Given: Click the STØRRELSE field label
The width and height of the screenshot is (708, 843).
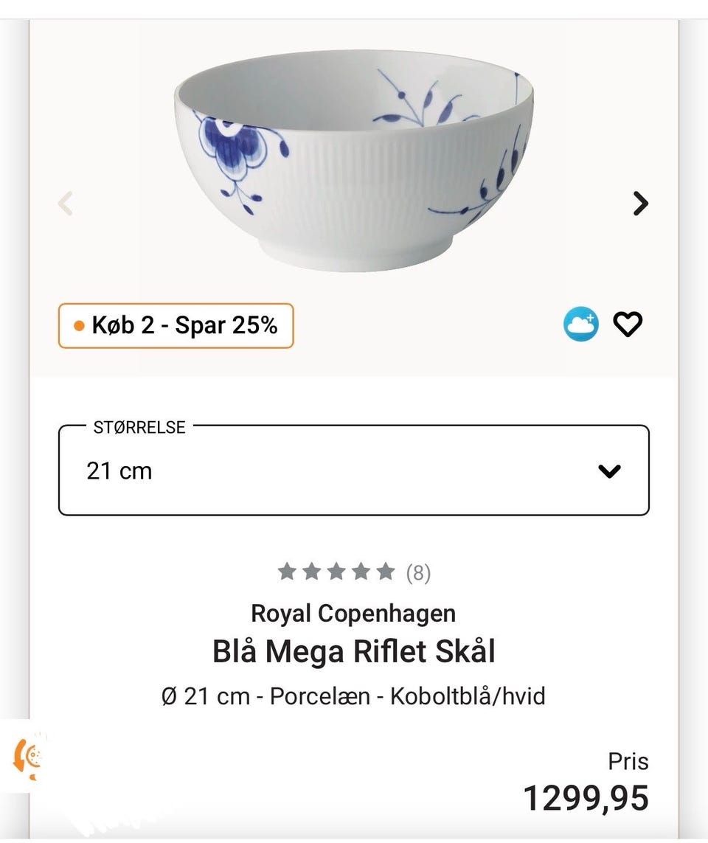Looking at the screenshot, I should (x=139, y=428).
